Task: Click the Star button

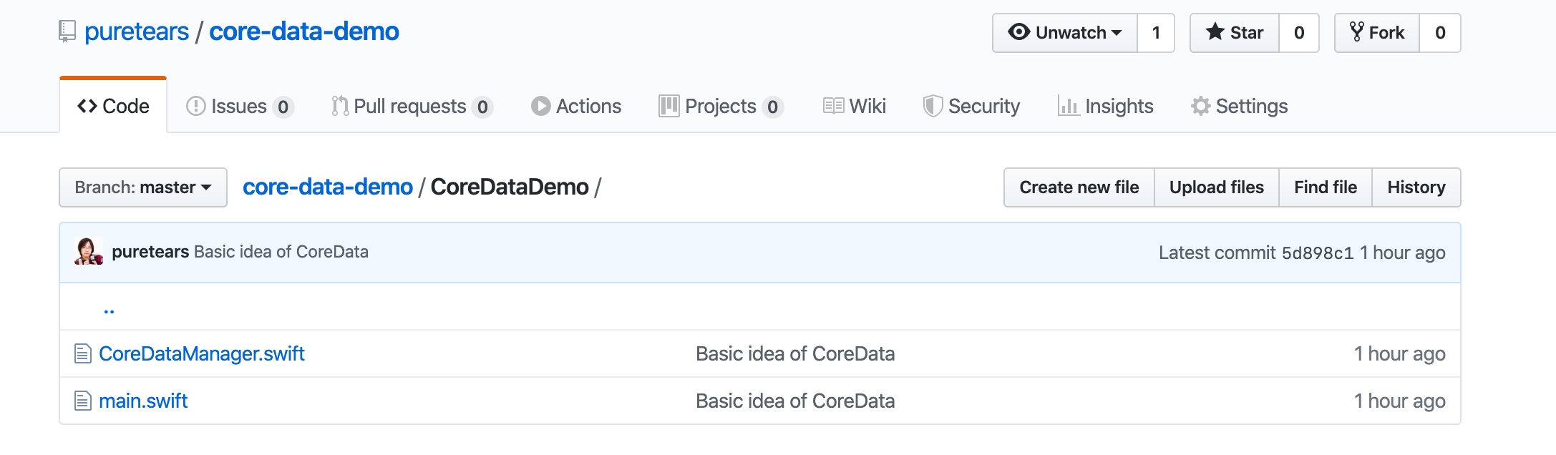Action: [x=1235, y=33]
